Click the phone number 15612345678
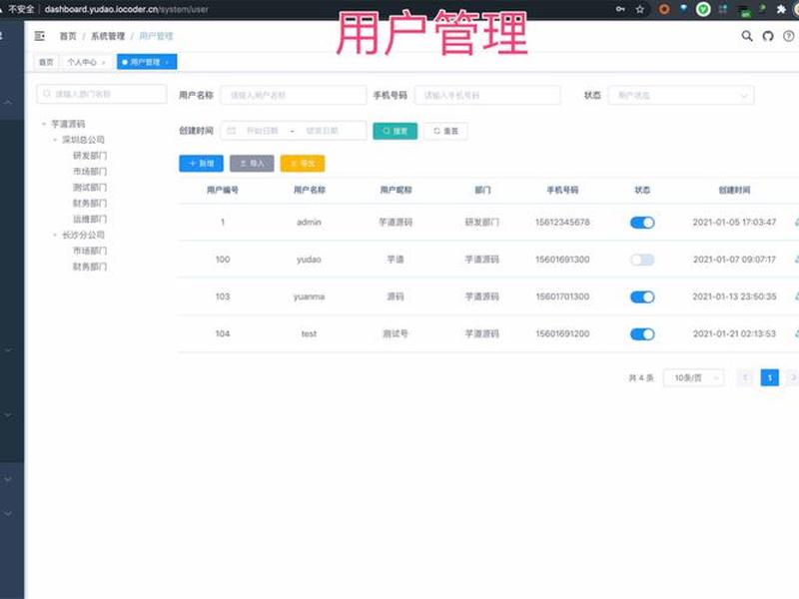Screen dimensions: 799x599 [562, 222]
